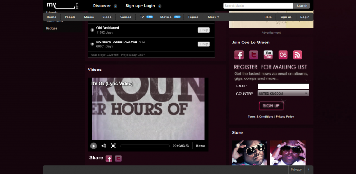This screenshot has height=174, width=356.
Task: Play the Old Fashioned track
Action: coord(92,30)
